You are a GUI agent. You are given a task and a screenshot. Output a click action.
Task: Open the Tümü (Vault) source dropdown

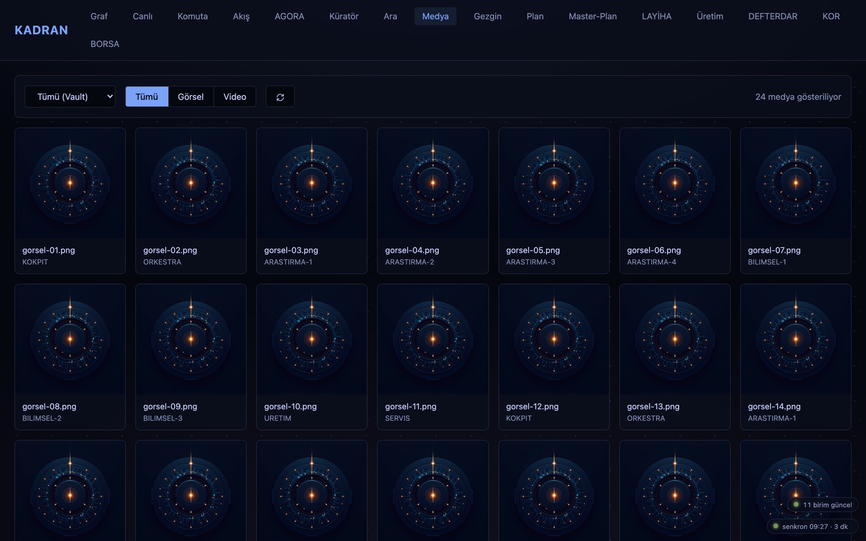[70, 97]
